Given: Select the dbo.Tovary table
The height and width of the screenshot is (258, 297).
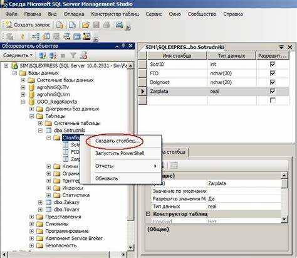Looking at the screenshot, I should click(66, 210).
